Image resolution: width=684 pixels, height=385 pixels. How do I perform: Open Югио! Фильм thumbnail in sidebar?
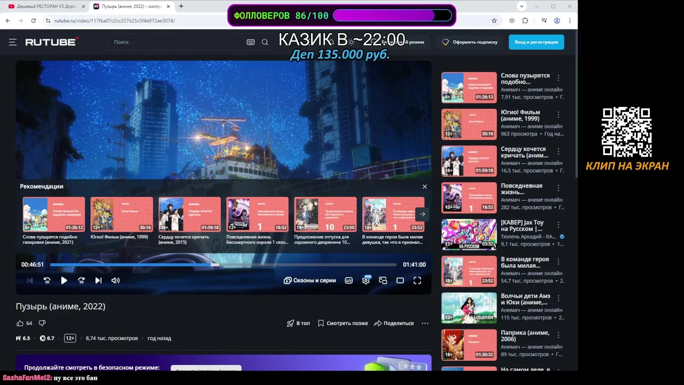[x=469, y=124]
